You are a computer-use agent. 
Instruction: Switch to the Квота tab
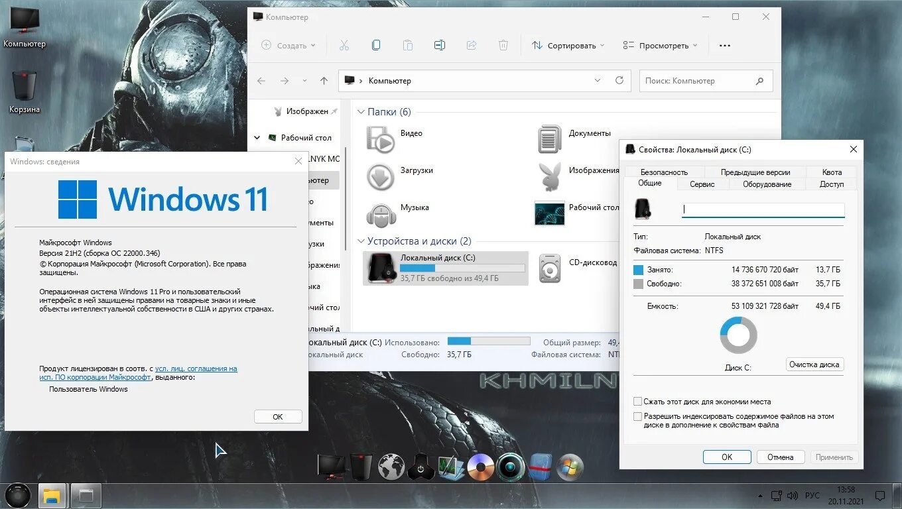(x=832, y=172)
